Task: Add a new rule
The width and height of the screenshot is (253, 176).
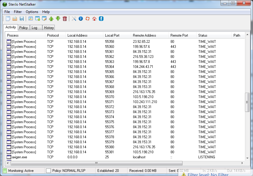Action: (x=38, y=19)
